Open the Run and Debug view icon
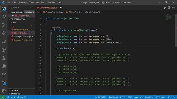 pos(4,33)
